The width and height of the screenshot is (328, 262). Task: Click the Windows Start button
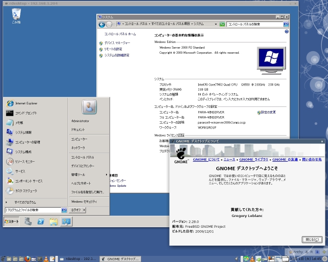tap(11, 222)
